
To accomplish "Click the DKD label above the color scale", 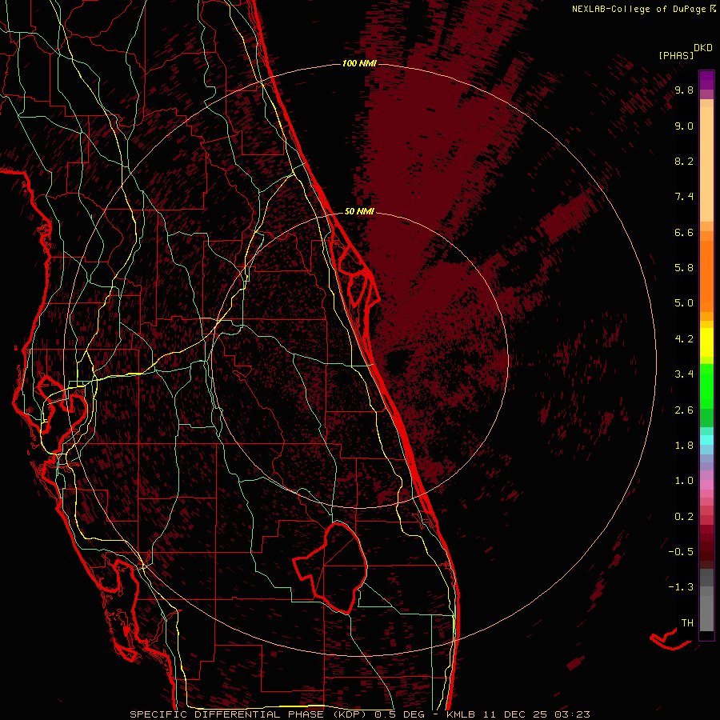I will [703, 48].
